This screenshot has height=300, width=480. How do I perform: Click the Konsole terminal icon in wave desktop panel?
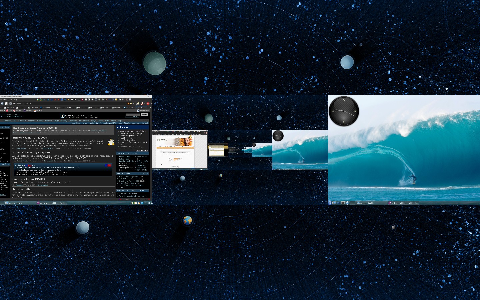pos(343,203)
